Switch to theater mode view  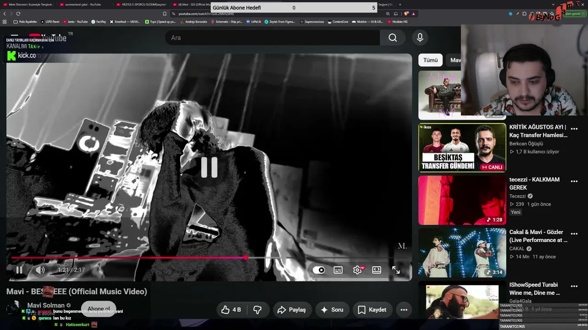[x=377, y=270]
